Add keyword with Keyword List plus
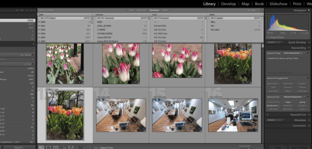Screen dimensions: 312x149 pos(267,114)
